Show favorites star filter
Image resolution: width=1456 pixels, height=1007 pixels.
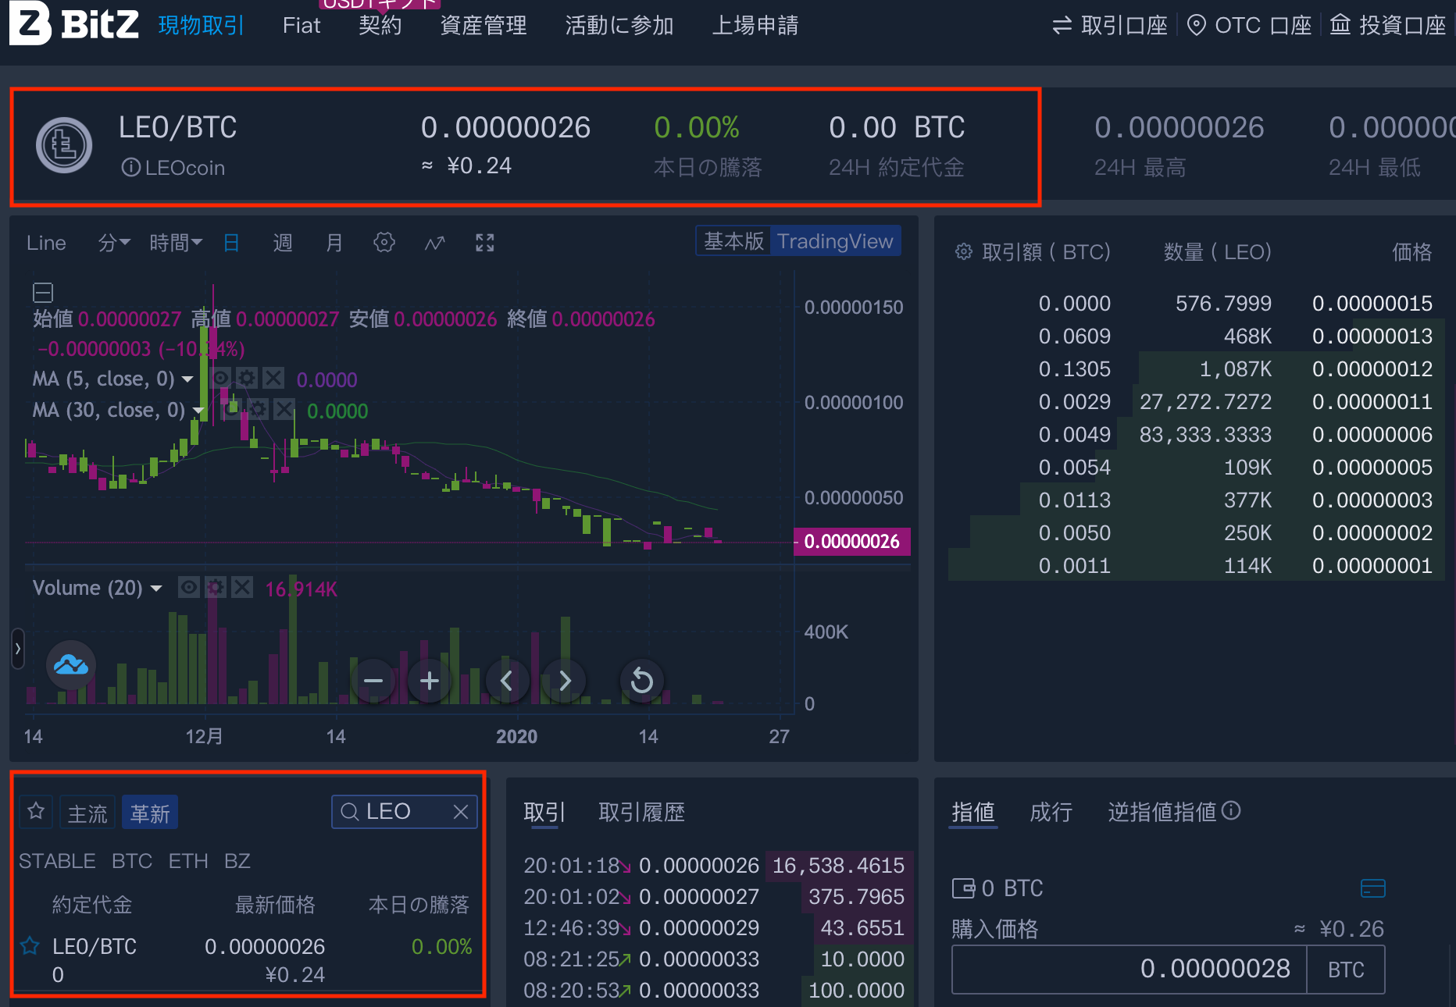tap(36, 812)
